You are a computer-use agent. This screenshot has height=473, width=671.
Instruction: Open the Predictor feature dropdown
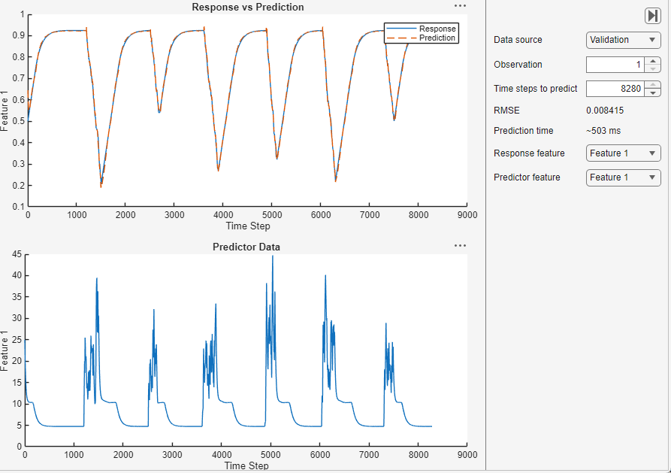pos(623,177)
